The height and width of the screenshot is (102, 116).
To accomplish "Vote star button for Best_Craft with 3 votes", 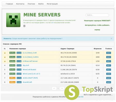I will coord(109,53).
